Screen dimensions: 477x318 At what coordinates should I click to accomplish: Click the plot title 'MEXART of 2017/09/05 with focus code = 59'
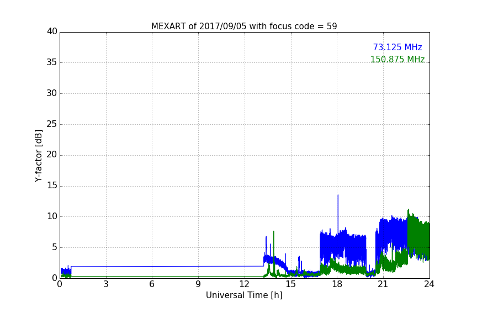244,26
